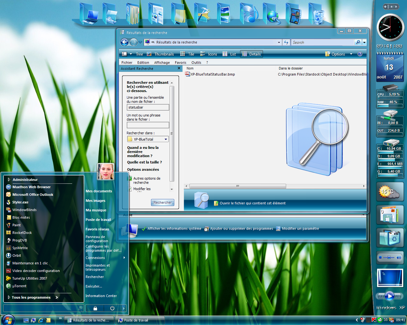Open the video filmstrip folder in the dock

click(x=294, y=14)
